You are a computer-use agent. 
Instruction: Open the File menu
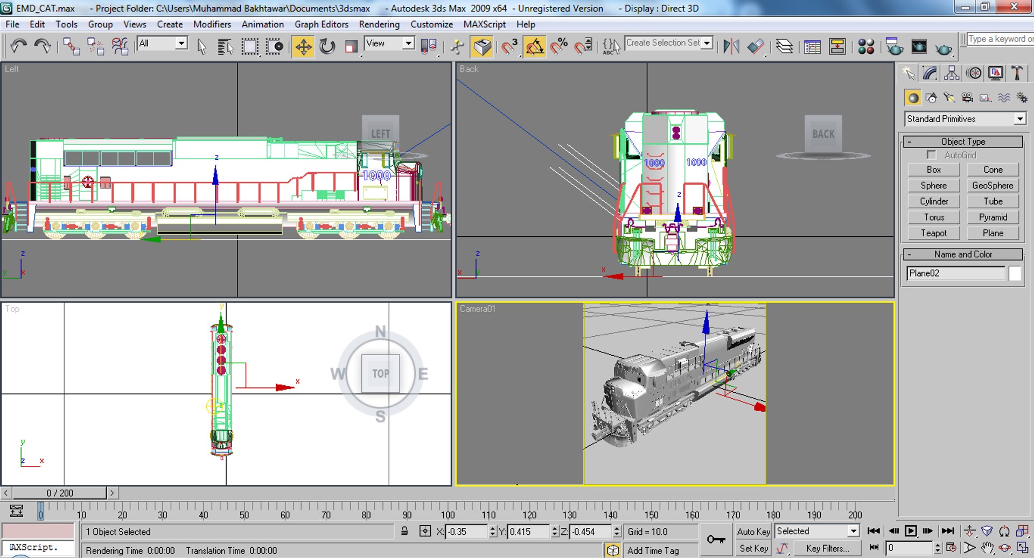[12, 24]
